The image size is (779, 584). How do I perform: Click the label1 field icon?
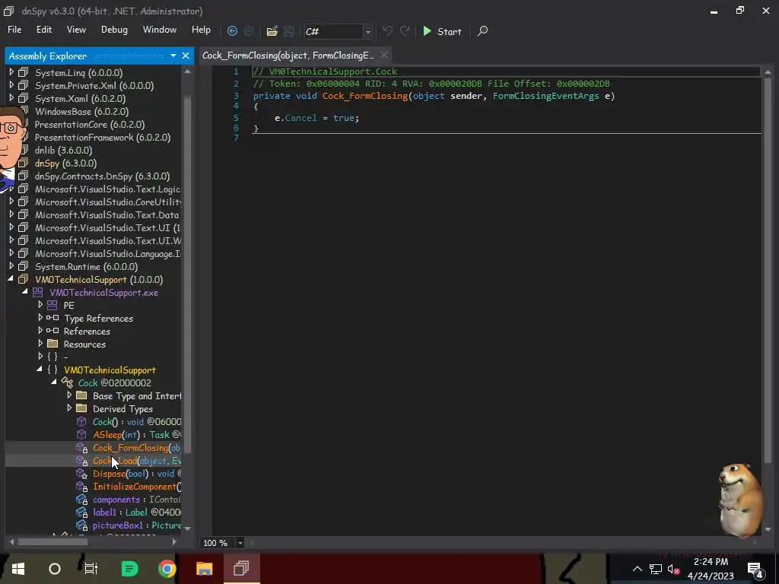click(x=81, y=513)
